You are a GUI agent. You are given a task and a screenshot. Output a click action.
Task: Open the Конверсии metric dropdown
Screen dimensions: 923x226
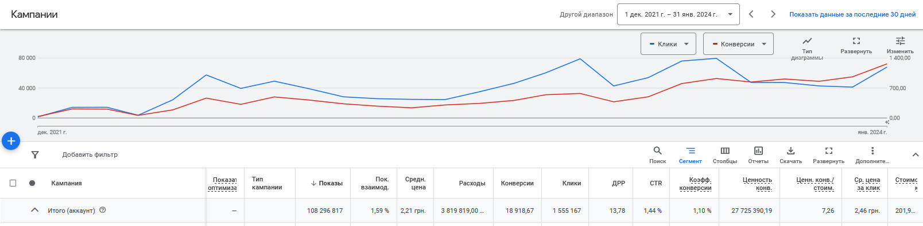738,44
